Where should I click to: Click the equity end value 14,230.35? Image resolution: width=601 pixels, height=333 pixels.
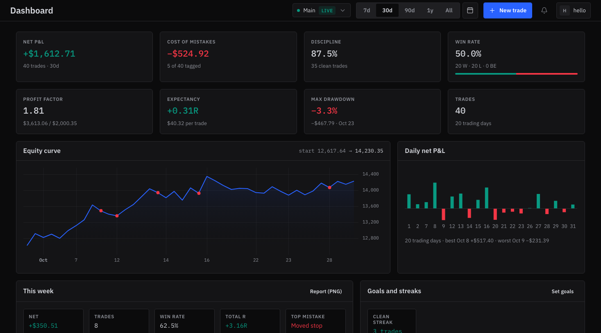click(369, 151)
